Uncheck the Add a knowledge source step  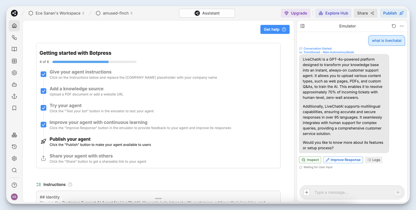(x=43, y=91)
